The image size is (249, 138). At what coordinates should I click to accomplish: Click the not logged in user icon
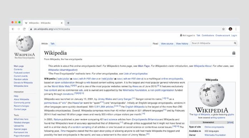tap(181, 35)
